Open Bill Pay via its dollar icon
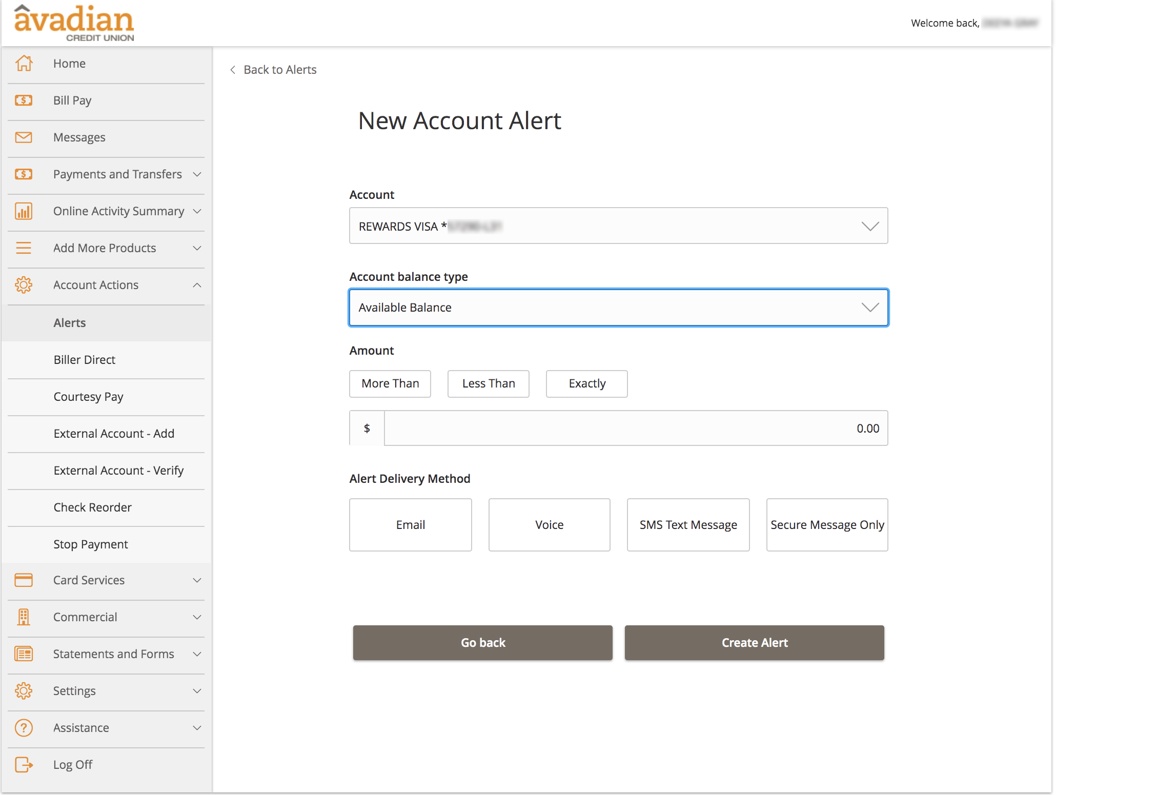Viewport: 1156px width, 795px height. pos(24,100)
